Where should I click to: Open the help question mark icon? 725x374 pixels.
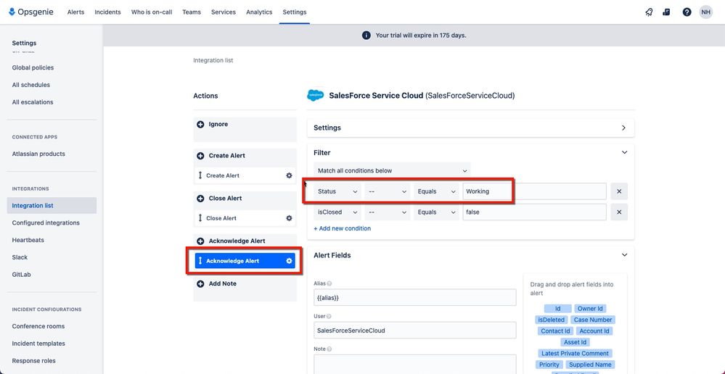(687, 12)
